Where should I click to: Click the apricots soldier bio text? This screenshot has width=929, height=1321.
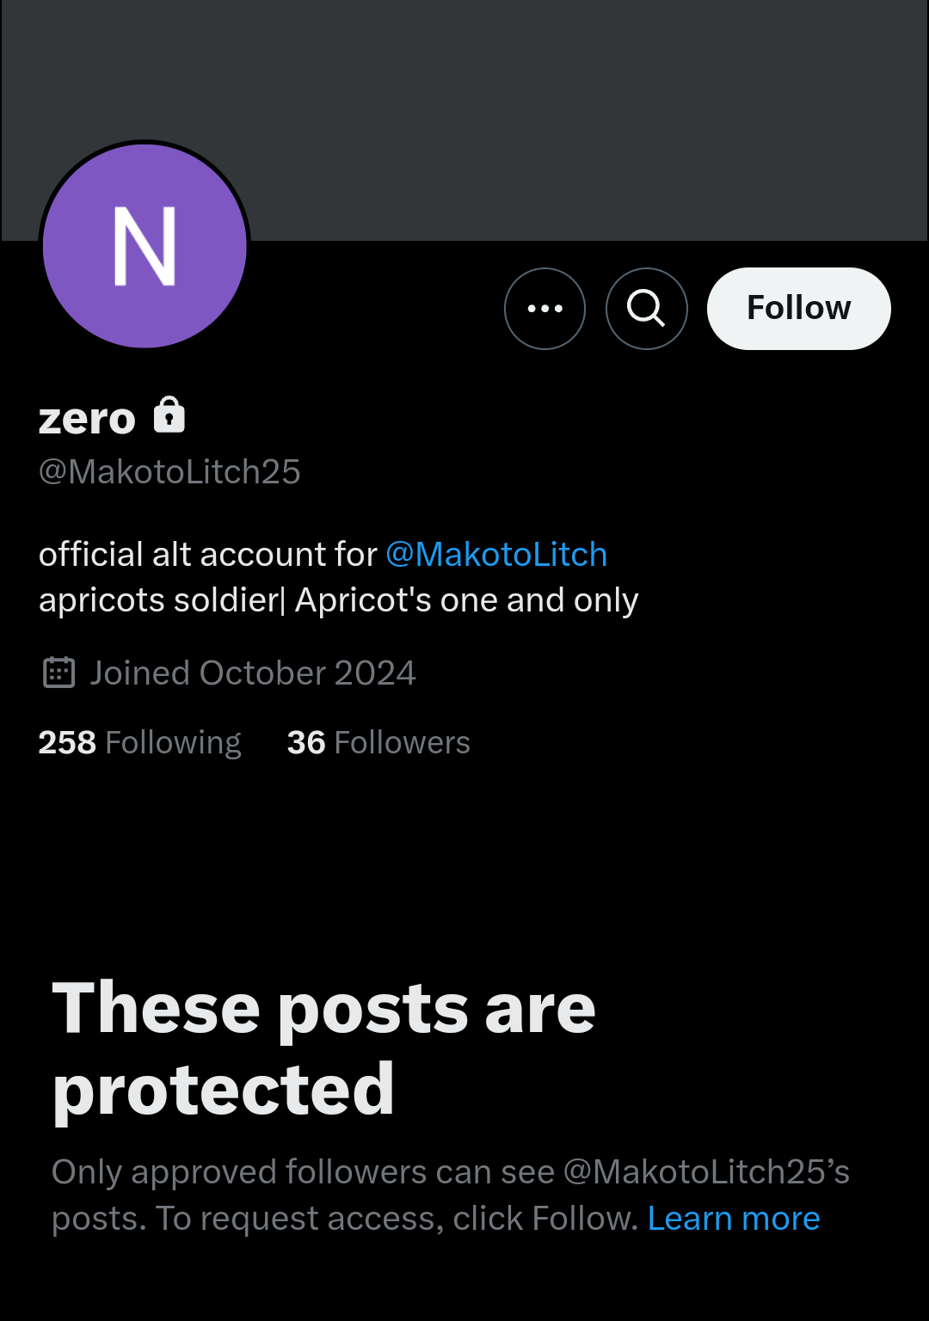[159, 600]
